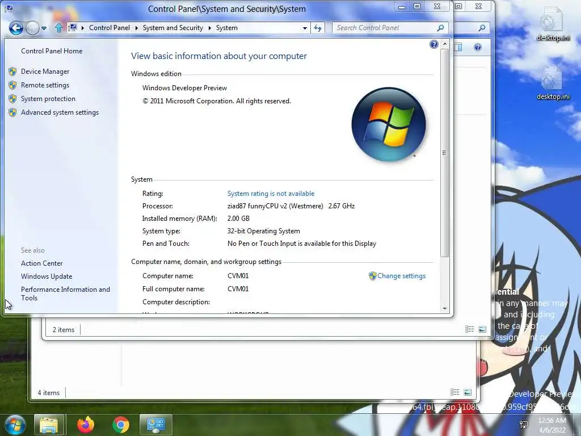Click the shield icon beside Change settings
The height and width of the screenshot is (436, 581).
point(372,276)
